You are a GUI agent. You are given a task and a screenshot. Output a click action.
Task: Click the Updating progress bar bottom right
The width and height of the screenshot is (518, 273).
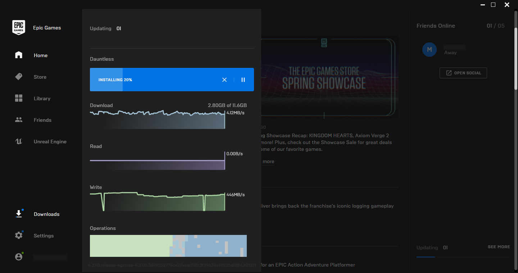point(463,257)
